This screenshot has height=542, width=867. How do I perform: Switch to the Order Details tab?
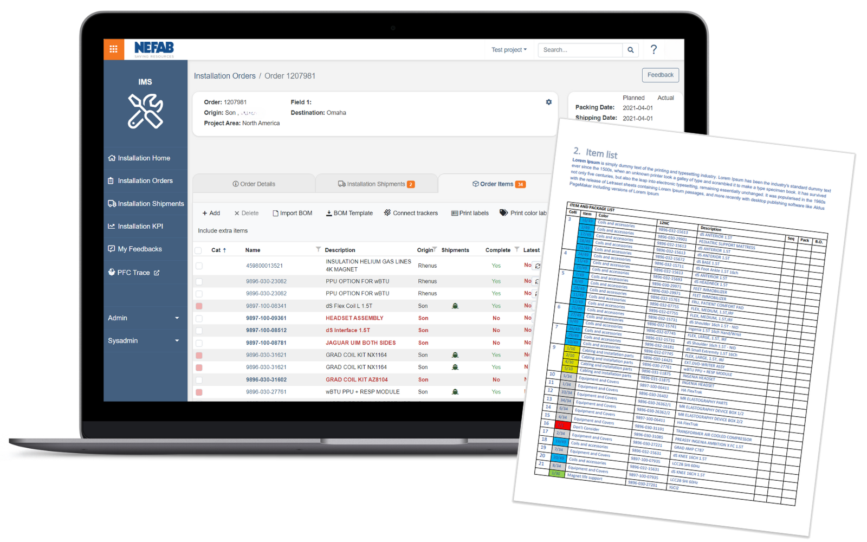(254, 184)
